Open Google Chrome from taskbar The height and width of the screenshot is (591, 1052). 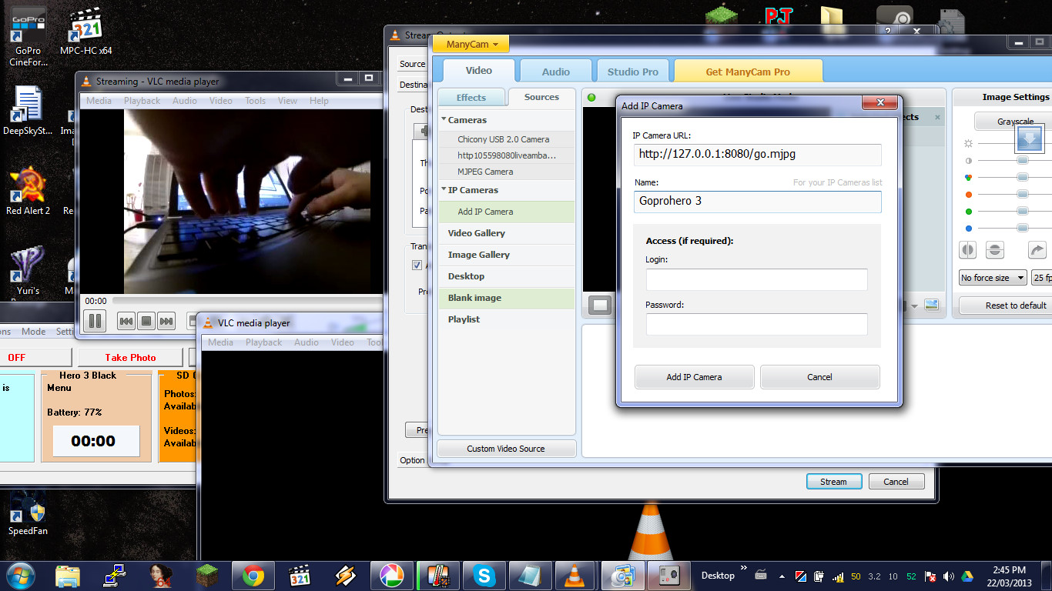[x=253, y=576]
